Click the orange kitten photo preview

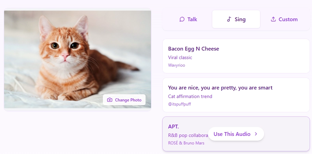(78, 51)
